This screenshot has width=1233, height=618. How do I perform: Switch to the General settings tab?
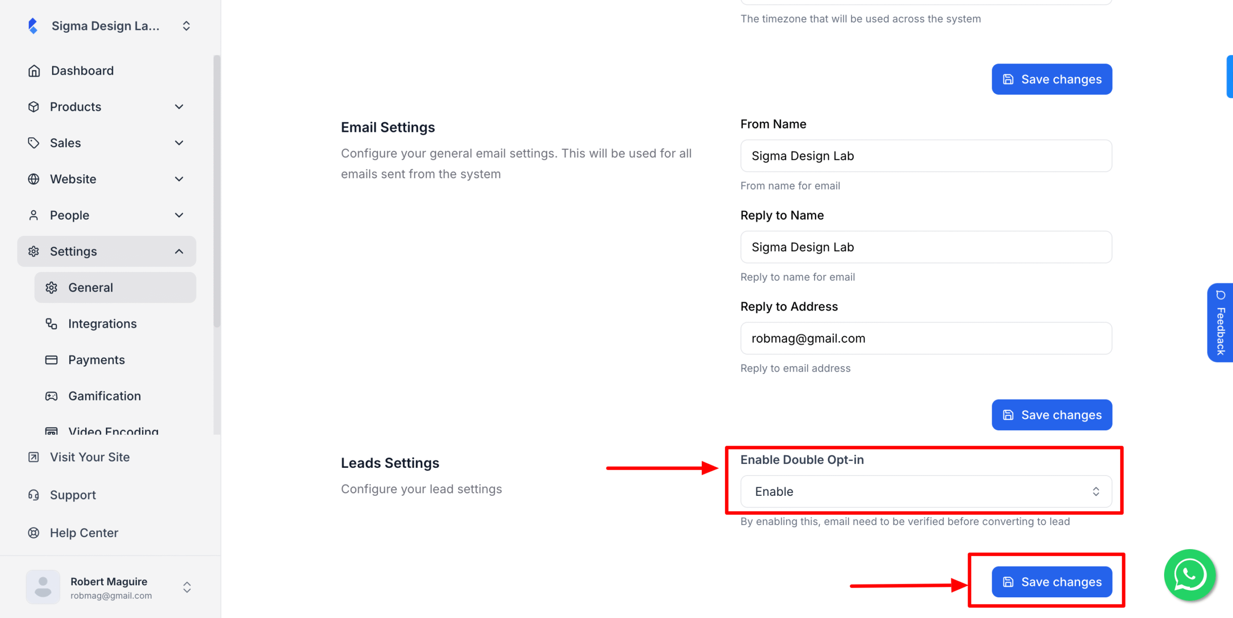[92, 287]
